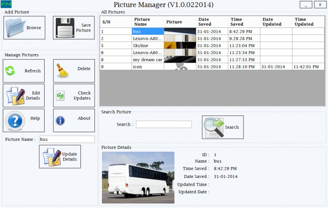Select the Skyline picture name cell
The width and height of the screenshot is (328, 208).
click(x=148, y=45)
